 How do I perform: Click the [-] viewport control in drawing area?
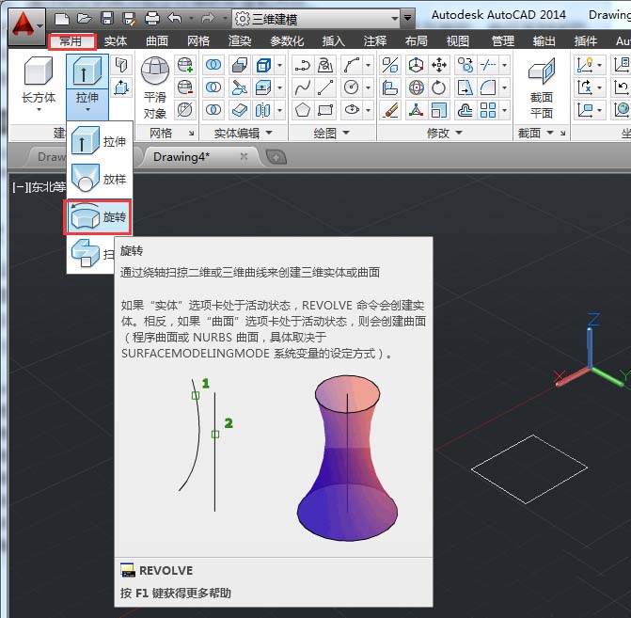pyautogui.click(x=20, y=187)
